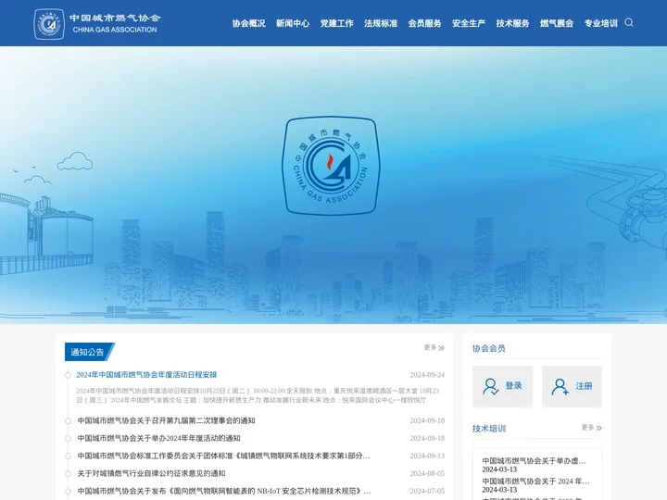Click the bullet circle beside 第二次理事会 notice
Screen dimensions: 667x500
click(x=68, y=421)
